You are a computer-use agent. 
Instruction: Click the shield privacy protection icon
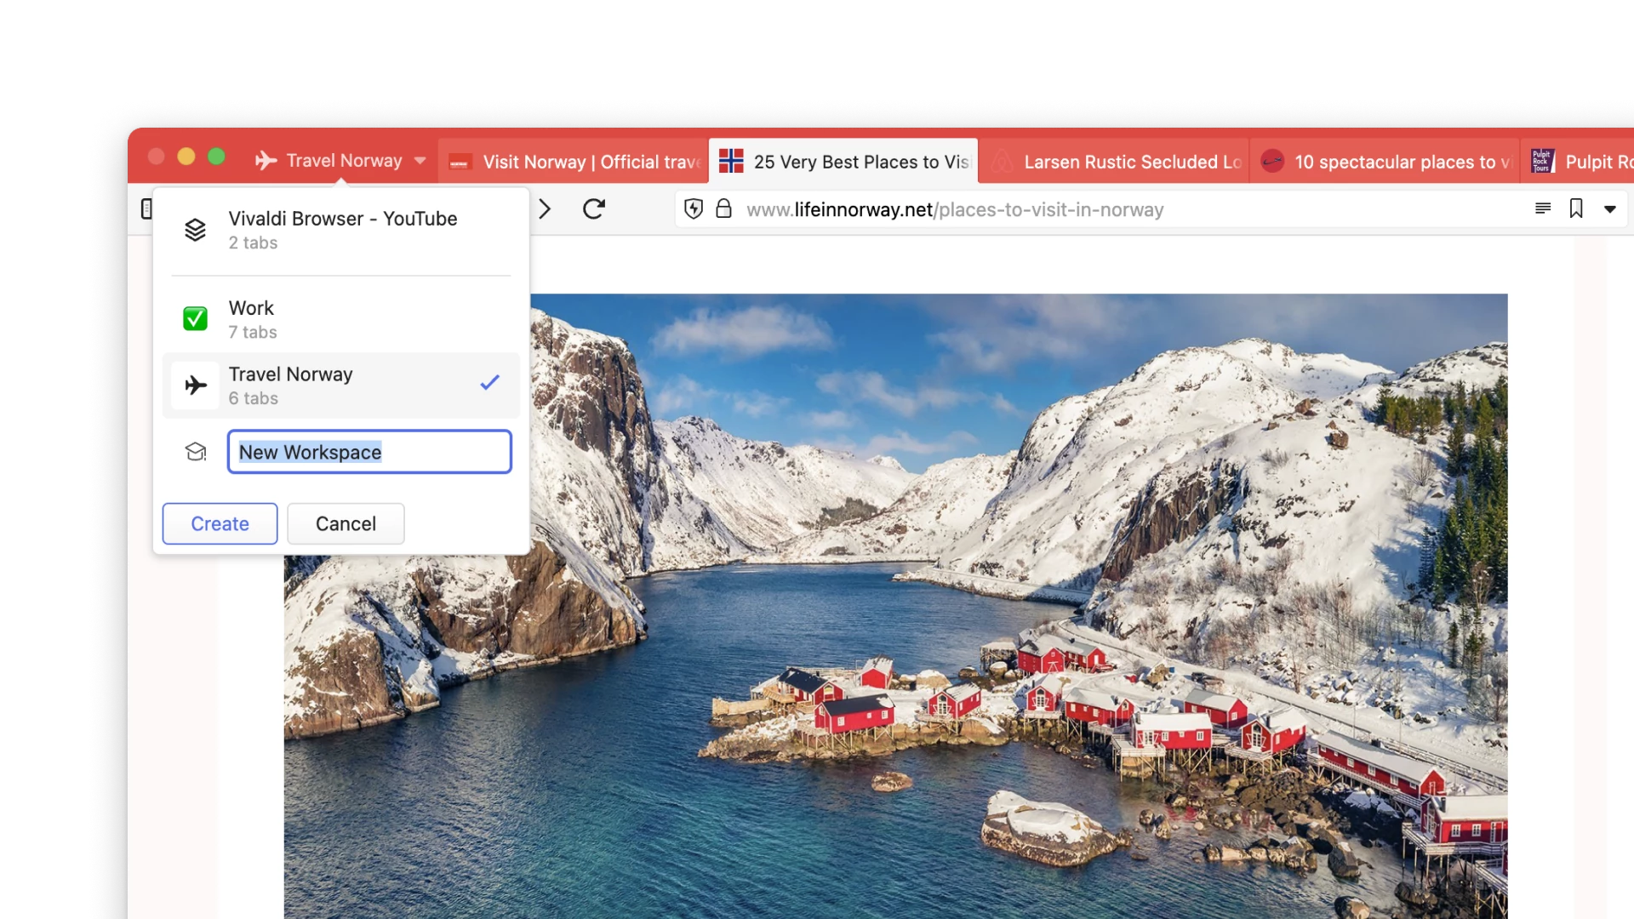coord(693,209)
